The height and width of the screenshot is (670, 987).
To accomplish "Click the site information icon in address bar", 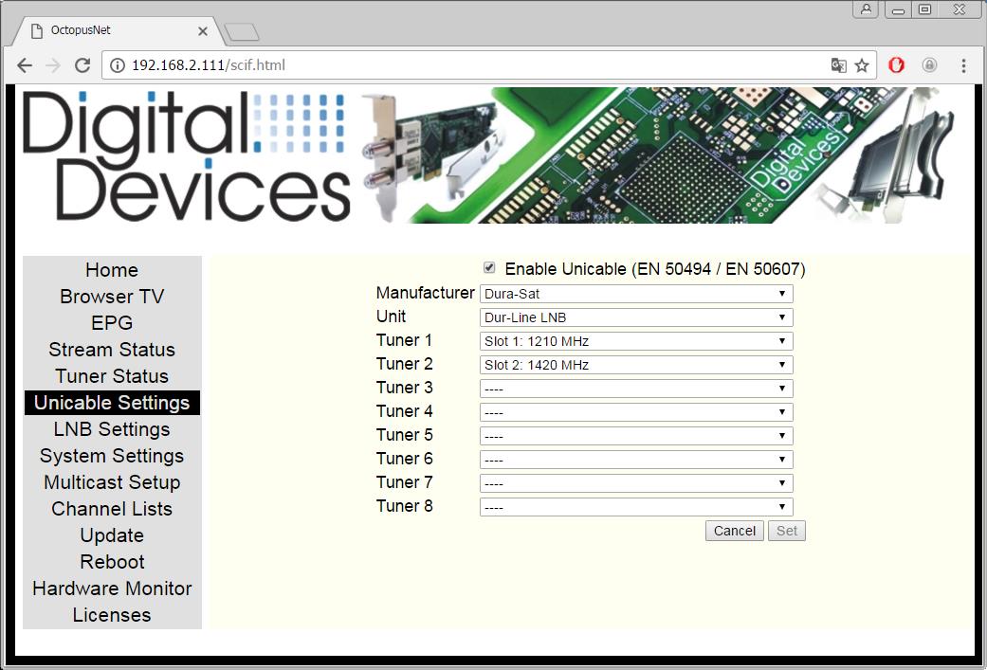I will pyautogui.click(x=118, y=65).
